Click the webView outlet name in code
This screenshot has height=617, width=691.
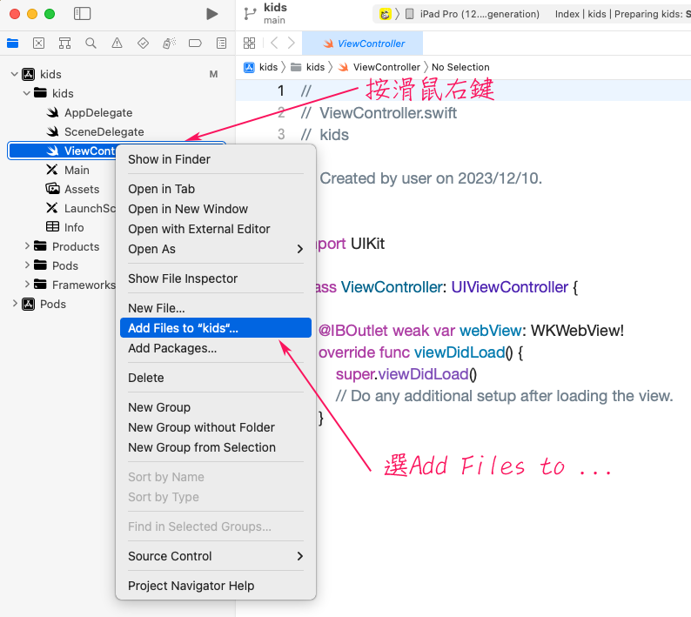coord(491,330)
